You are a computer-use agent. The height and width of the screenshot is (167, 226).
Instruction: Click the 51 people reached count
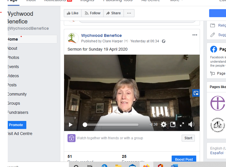click(70, 156)
